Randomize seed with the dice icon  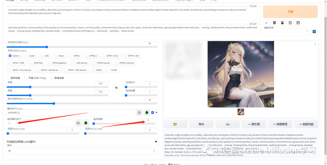click(139, 113)
